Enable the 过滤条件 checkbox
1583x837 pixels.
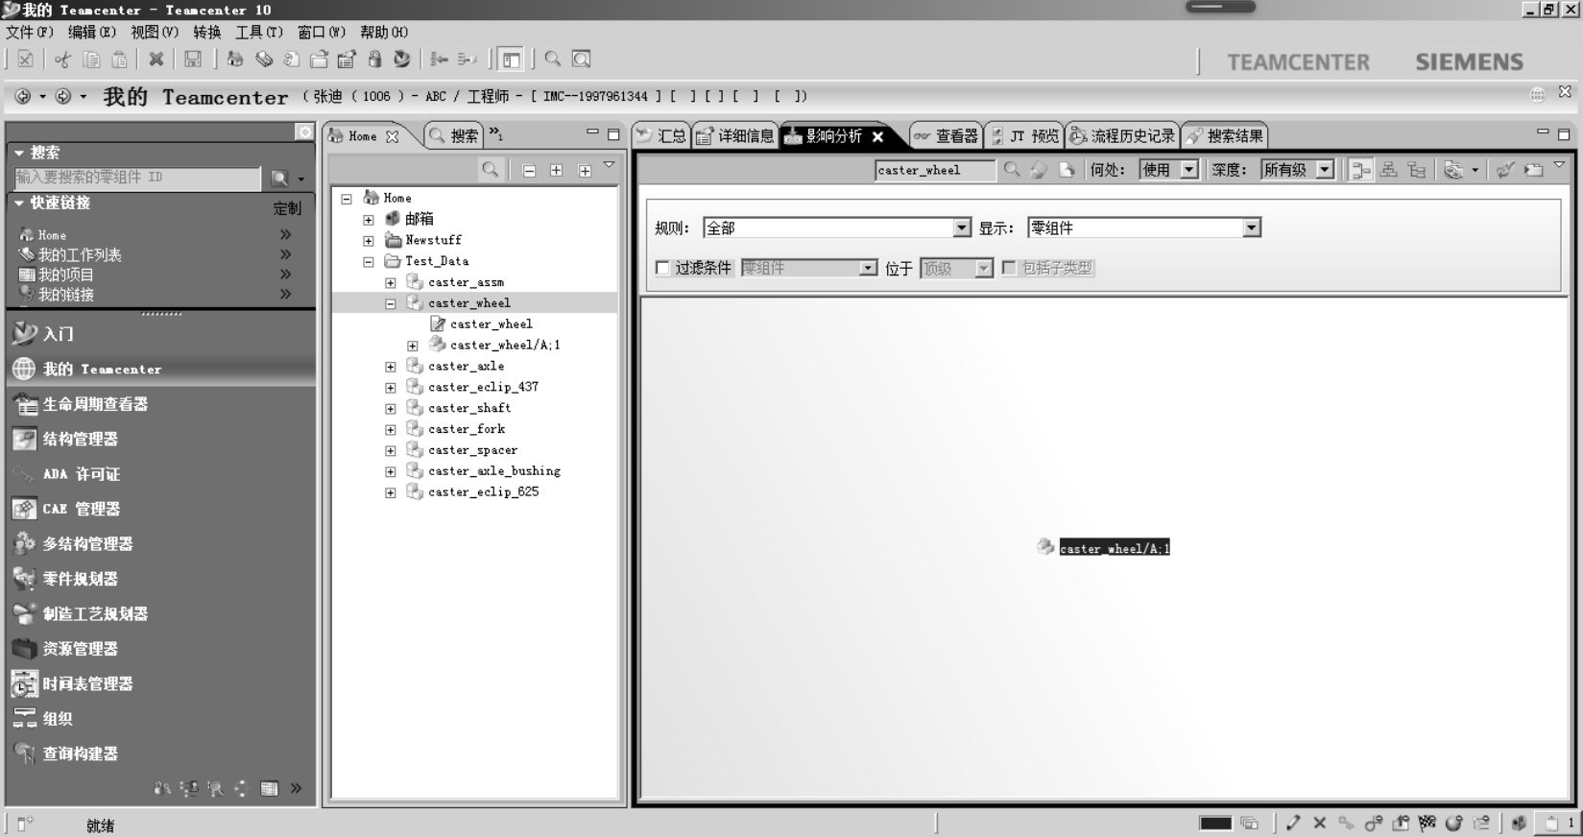(662, 268)
